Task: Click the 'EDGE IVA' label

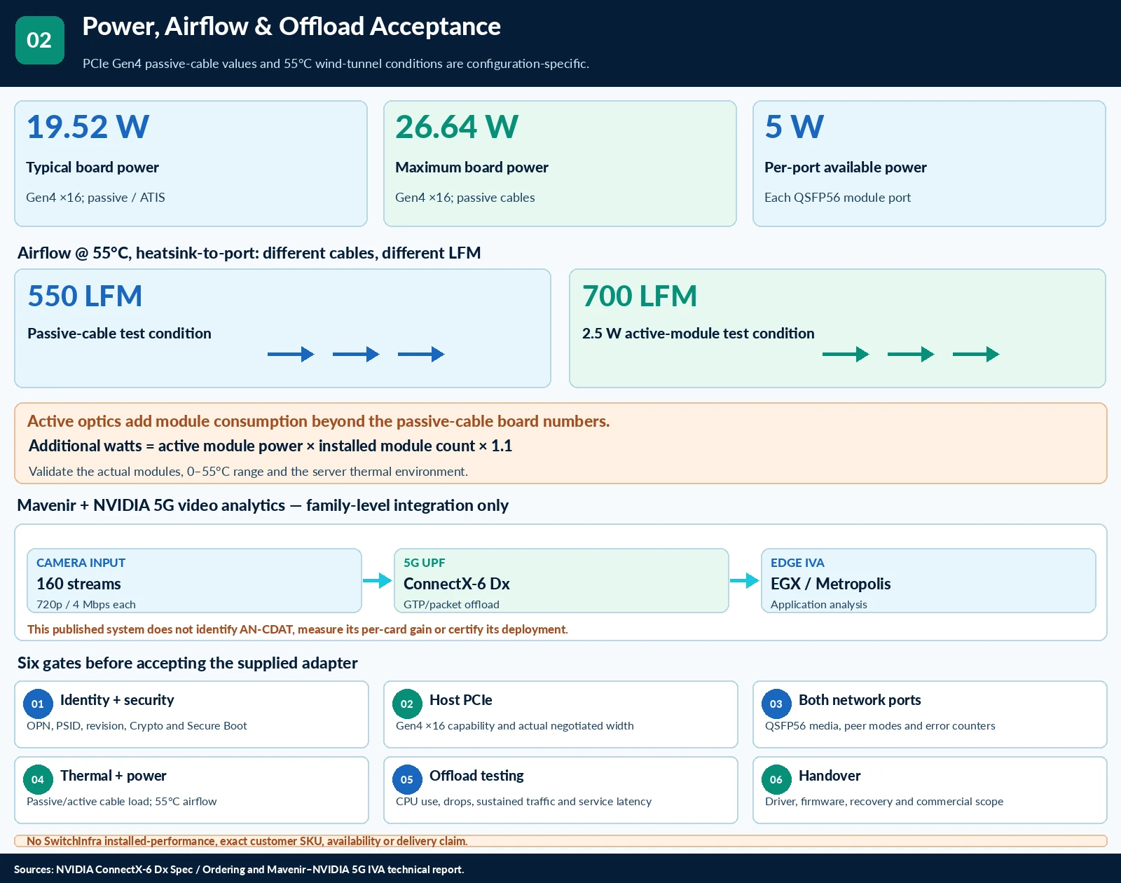Action: pos(797,563)
